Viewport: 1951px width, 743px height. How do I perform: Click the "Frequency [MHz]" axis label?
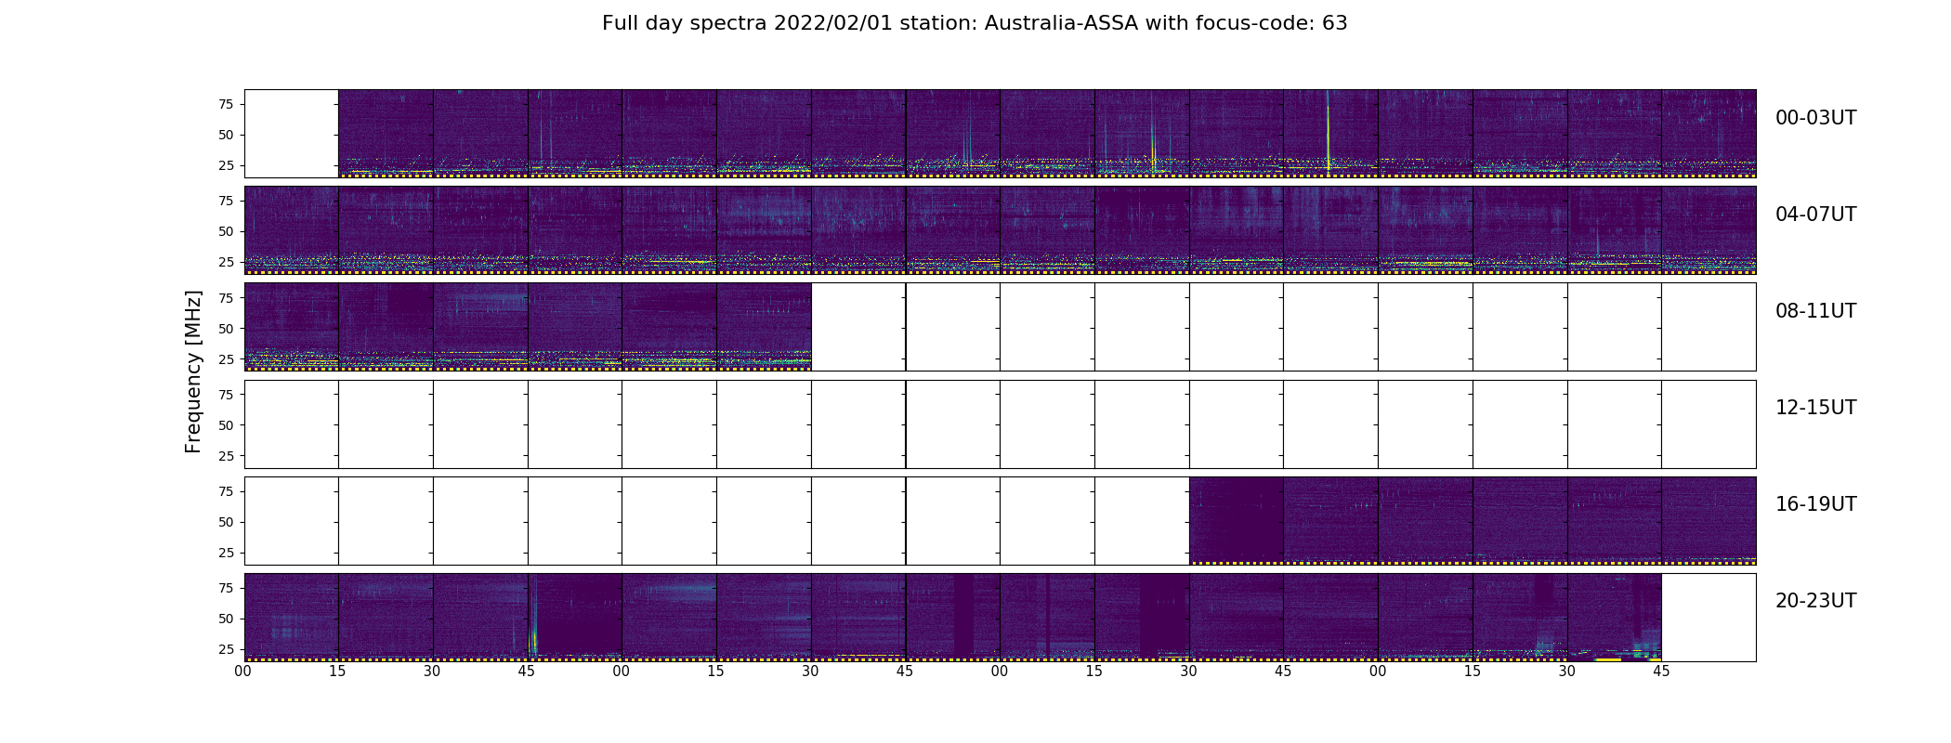tap(193, 372)
